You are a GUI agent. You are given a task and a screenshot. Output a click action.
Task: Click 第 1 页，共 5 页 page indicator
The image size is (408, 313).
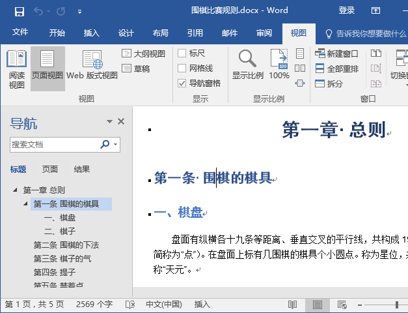pos(34,305)
